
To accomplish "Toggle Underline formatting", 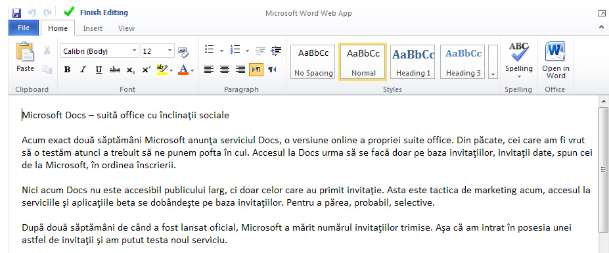I will 99,70.
